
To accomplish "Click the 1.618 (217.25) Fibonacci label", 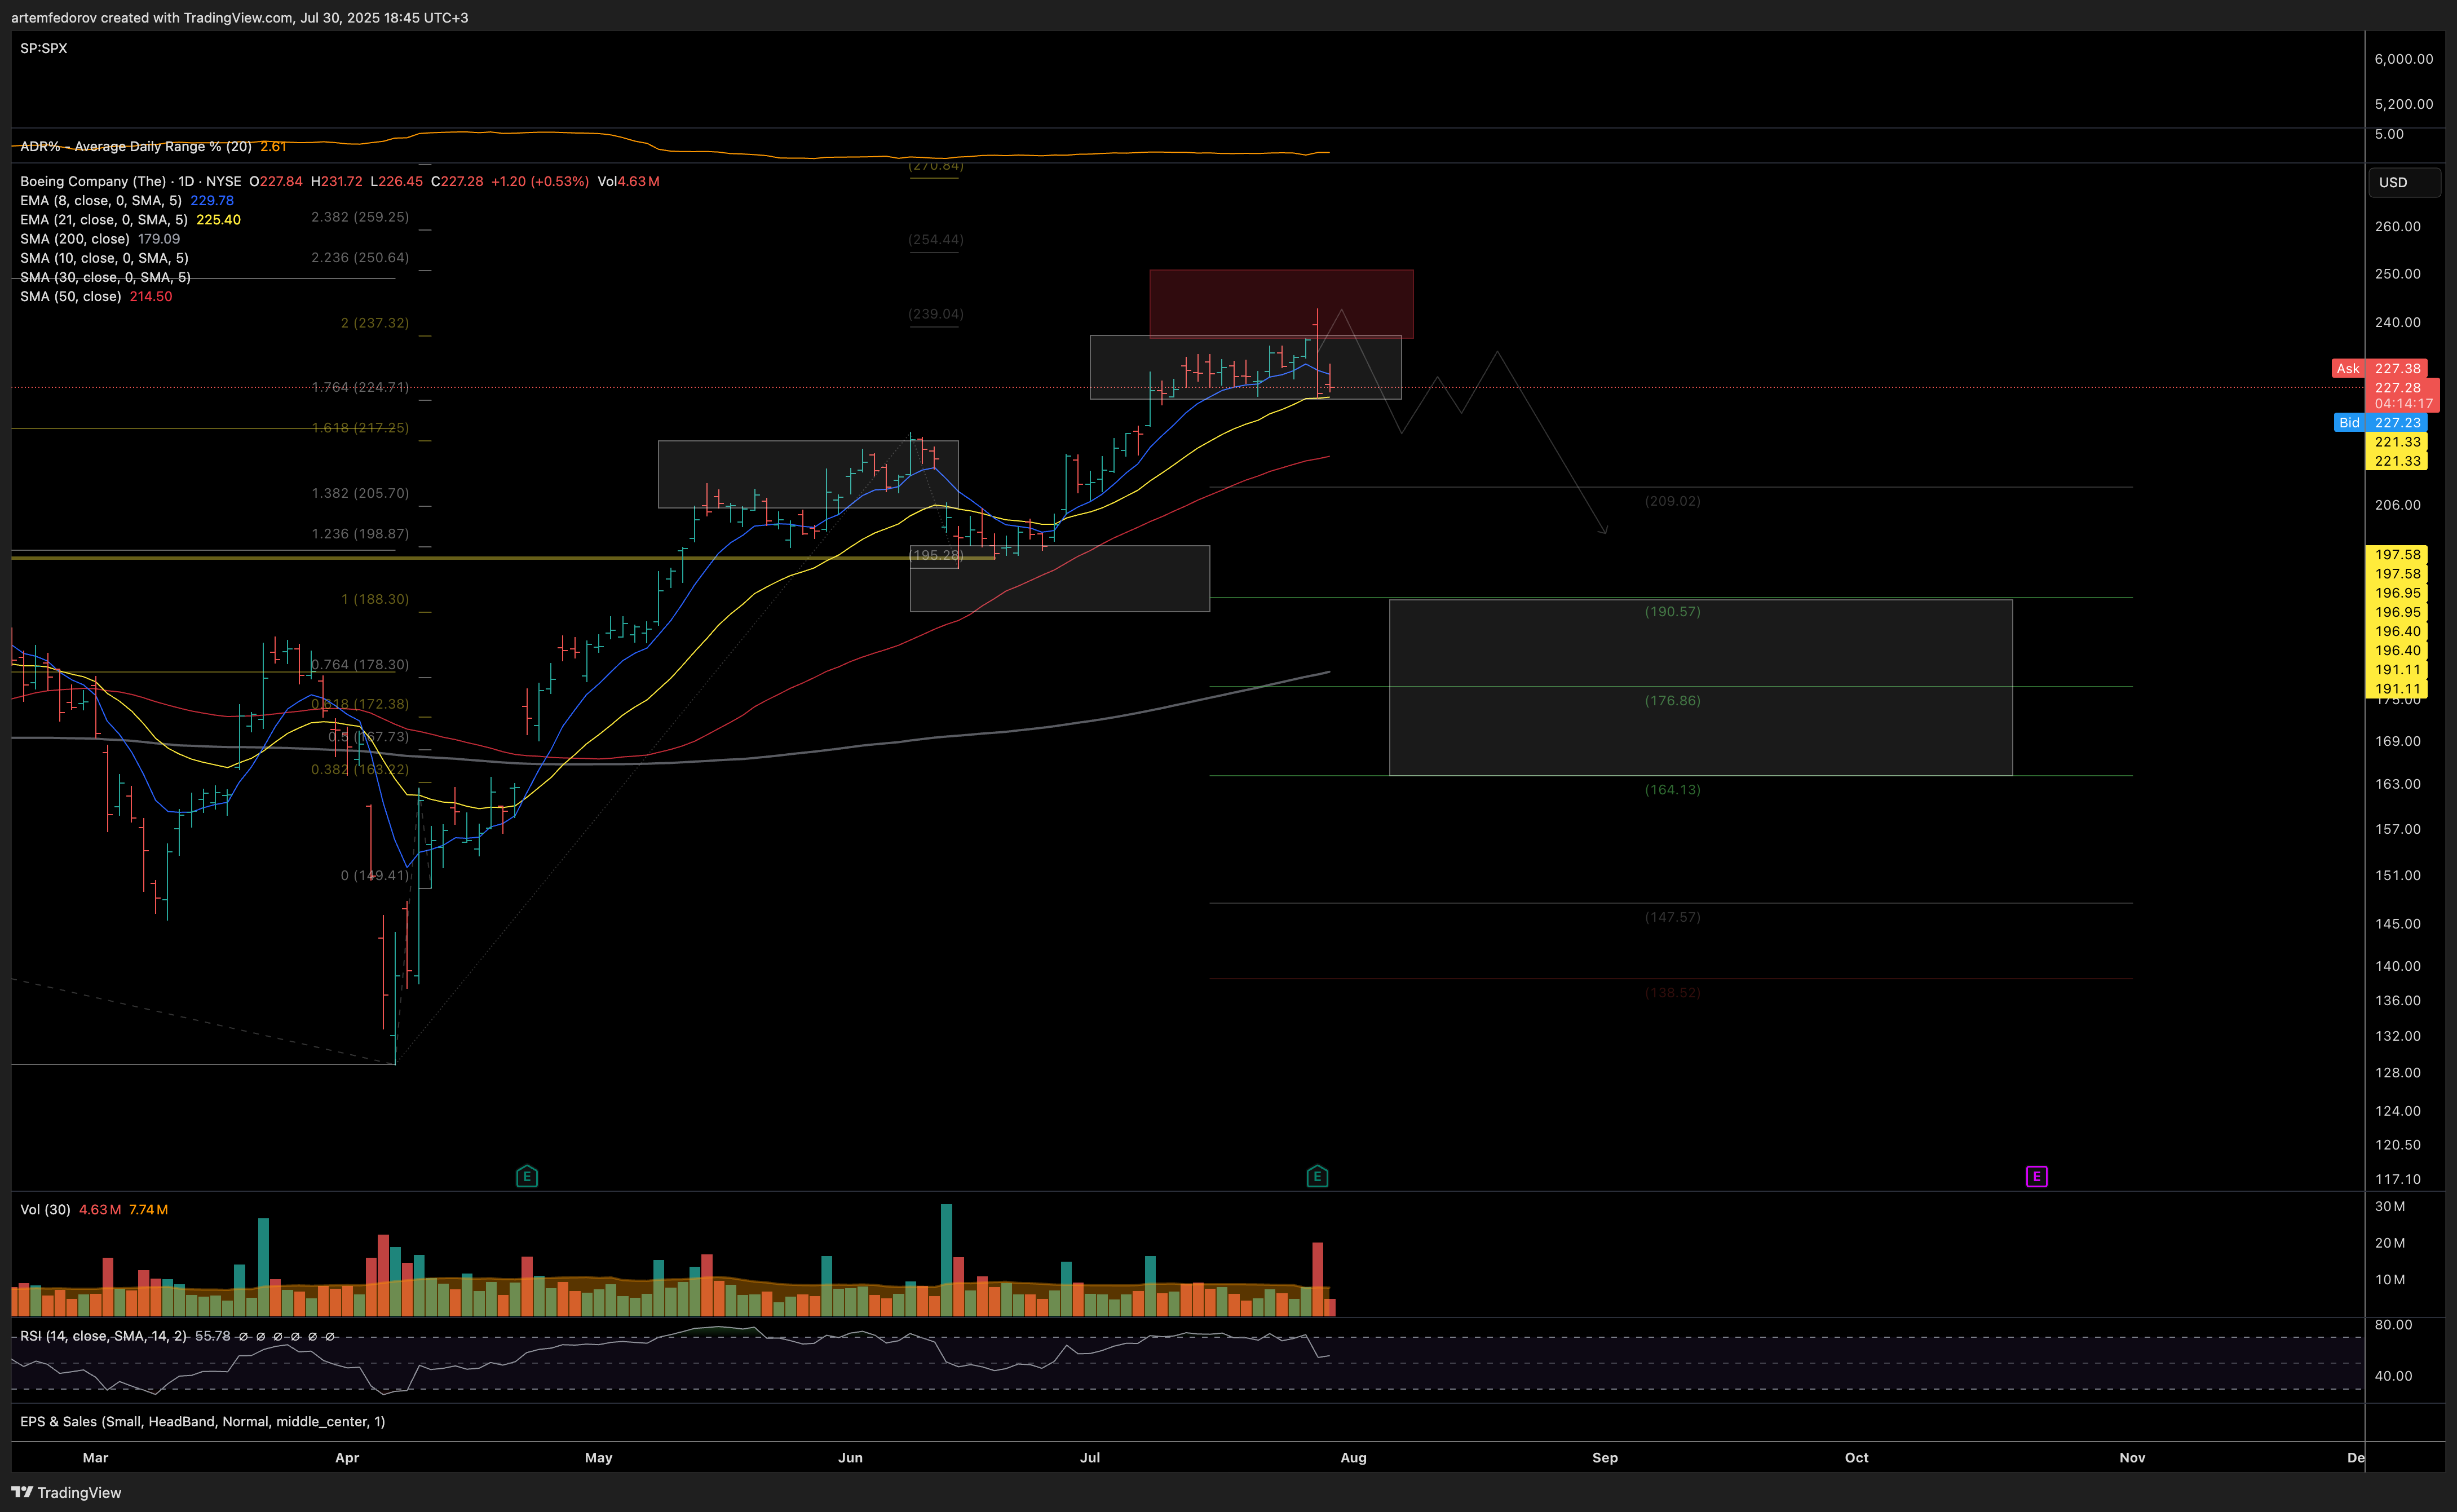I will [360, 428].
